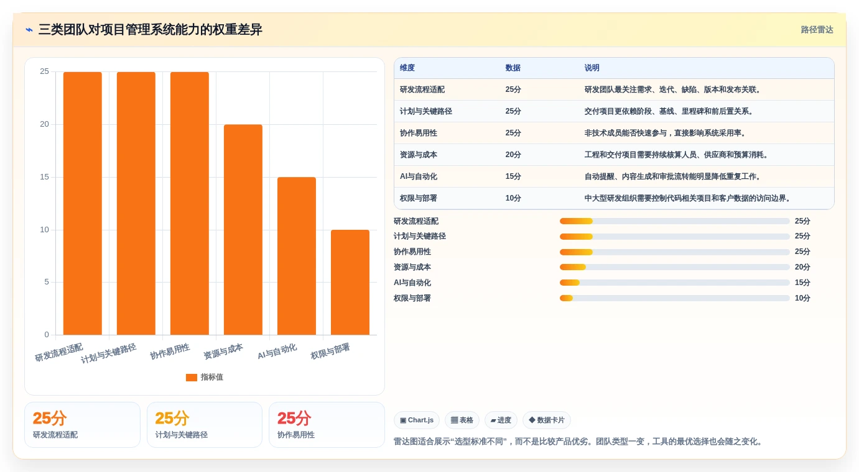Click the 维度 column header
This screenshot has height=472, width=859.
[x=407, y=68]
